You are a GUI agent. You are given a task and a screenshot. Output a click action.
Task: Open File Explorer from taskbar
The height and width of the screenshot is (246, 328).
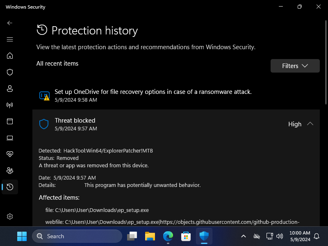(150, 236)
